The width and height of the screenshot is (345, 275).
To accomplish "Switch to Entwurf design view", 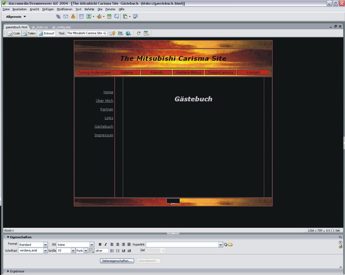I will click(x=47, y=34).
